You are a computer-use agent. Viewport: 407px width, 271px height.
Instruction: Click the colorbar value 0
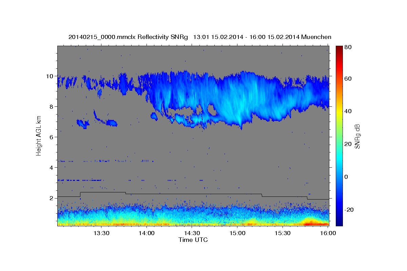click(x=346, y=177)
